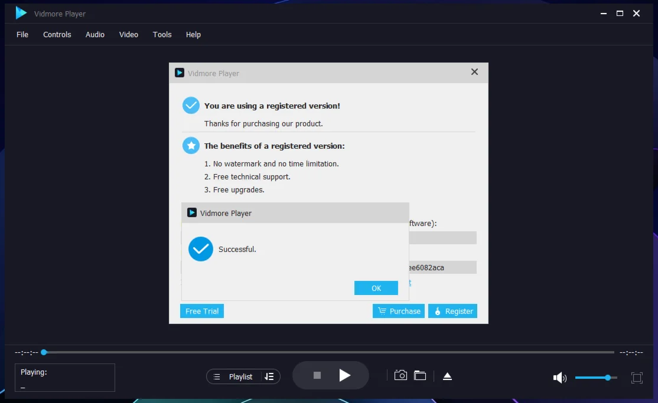Image resolution: width=658 pixels, height=403 pixels.
Task: Close the registration dialog
Action: pos(474,72)
